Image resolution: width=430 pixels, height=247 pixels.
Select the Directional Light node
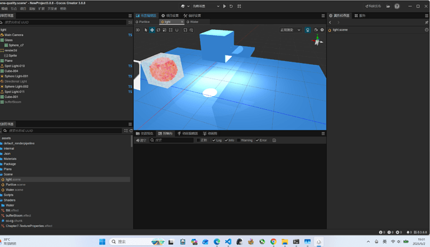tap(16, 82)
